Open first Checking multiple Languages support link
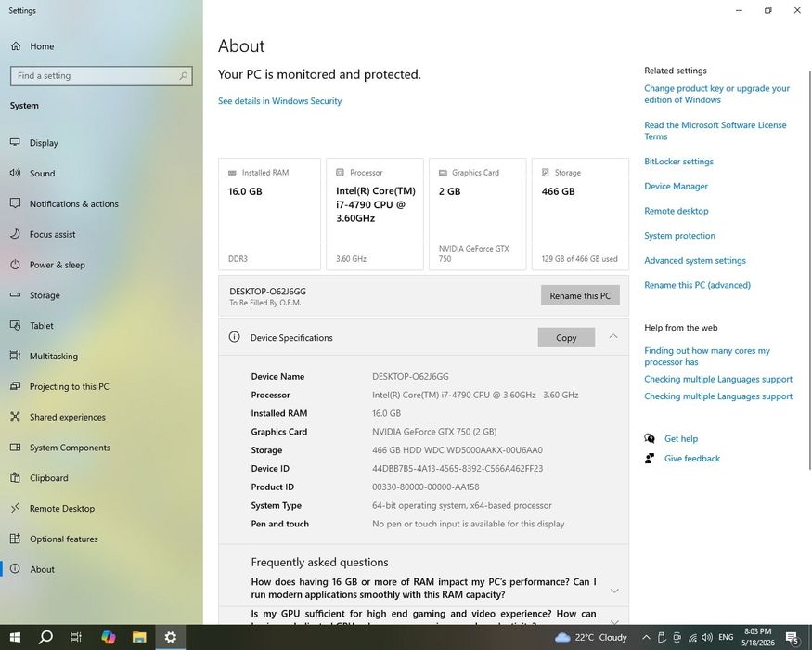812x650 pixels. click(718, 380)
